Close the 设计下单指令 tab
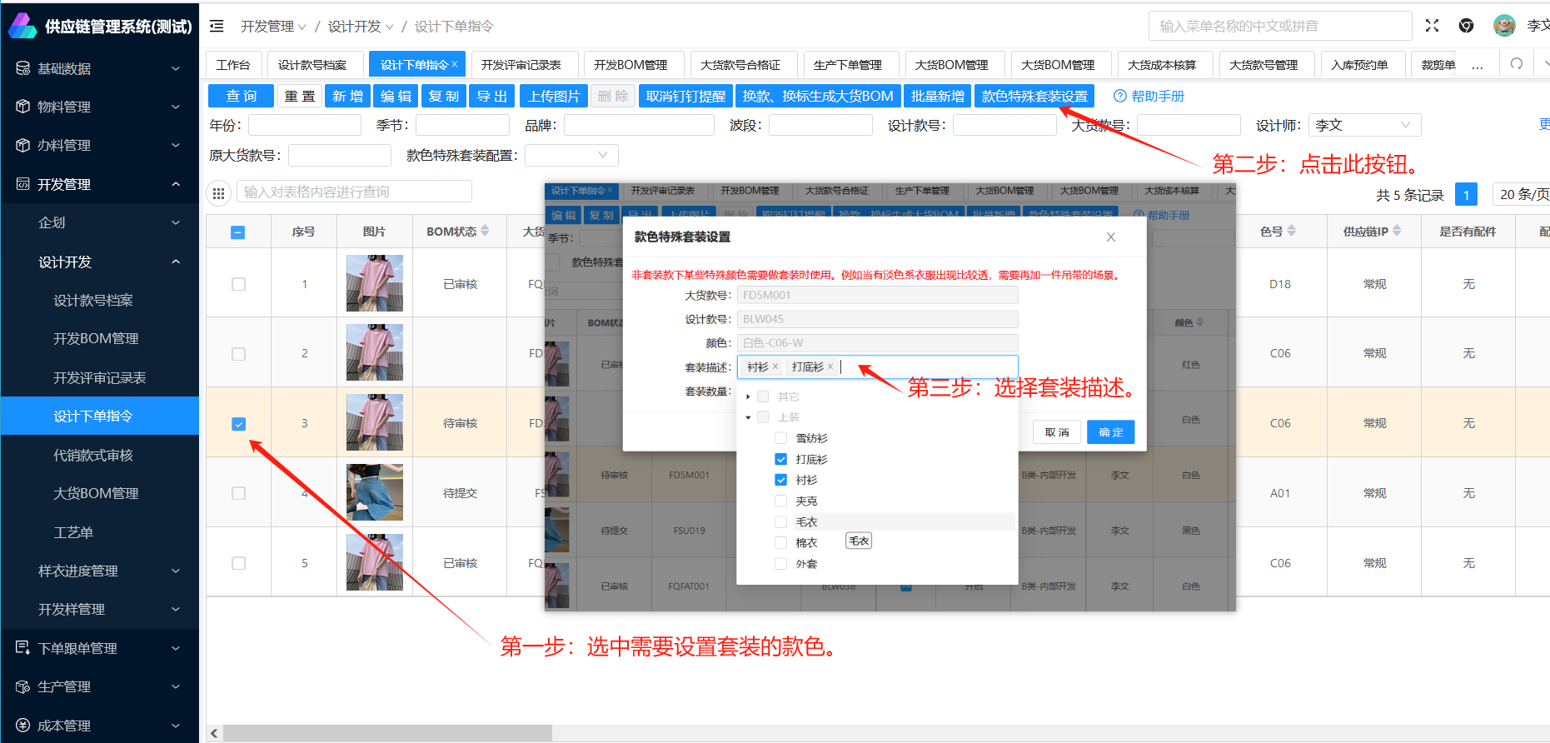 point(455,64)
